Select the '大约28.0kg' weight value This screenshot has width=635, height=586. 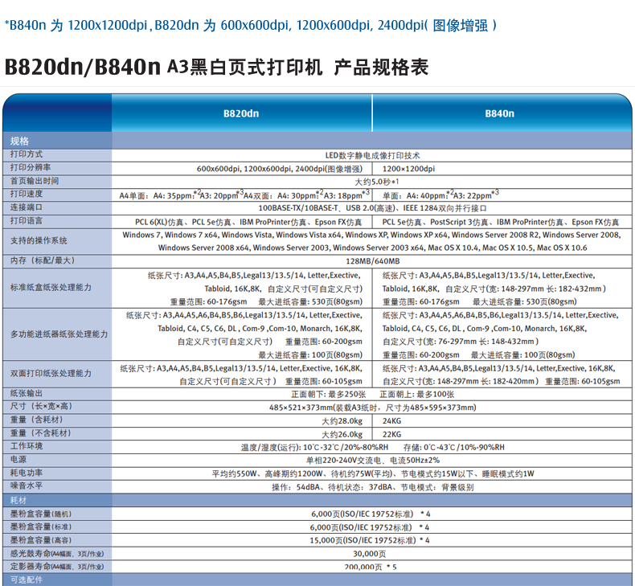342,421
